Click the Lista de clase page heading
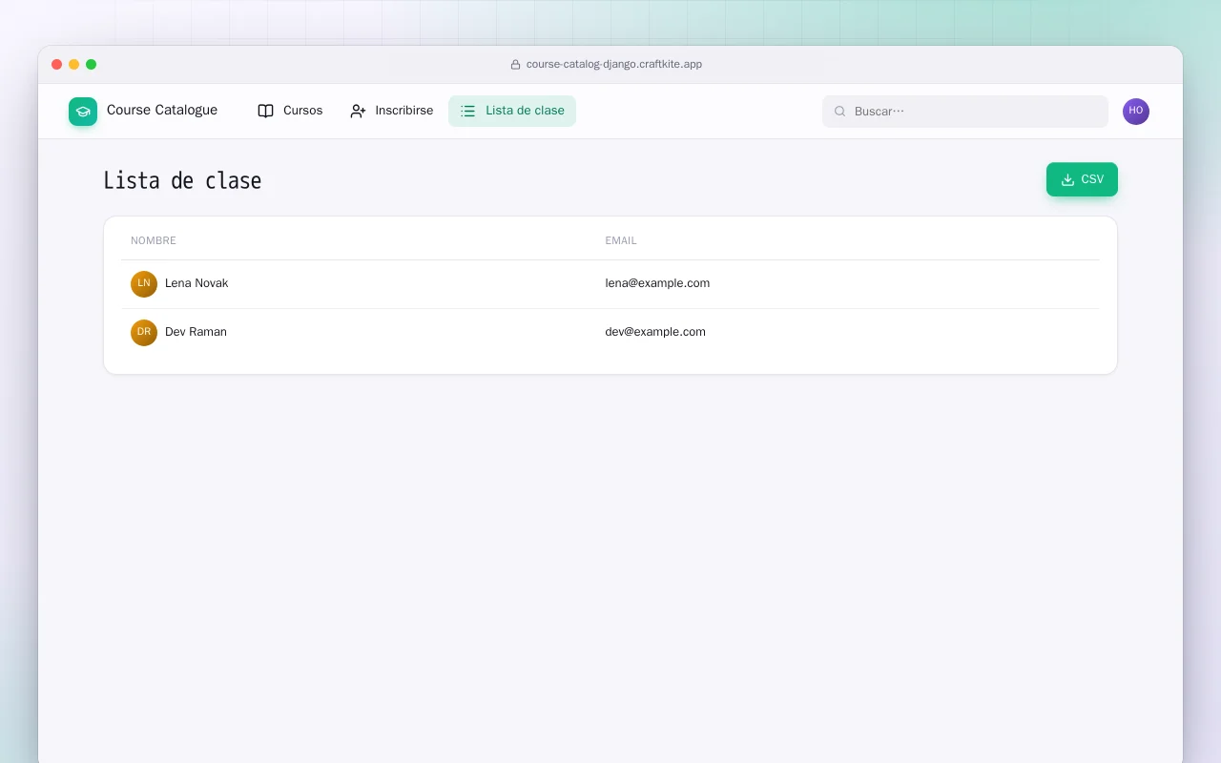The height and width of the screenshot is (763, 1221). (x=182, y=181)
